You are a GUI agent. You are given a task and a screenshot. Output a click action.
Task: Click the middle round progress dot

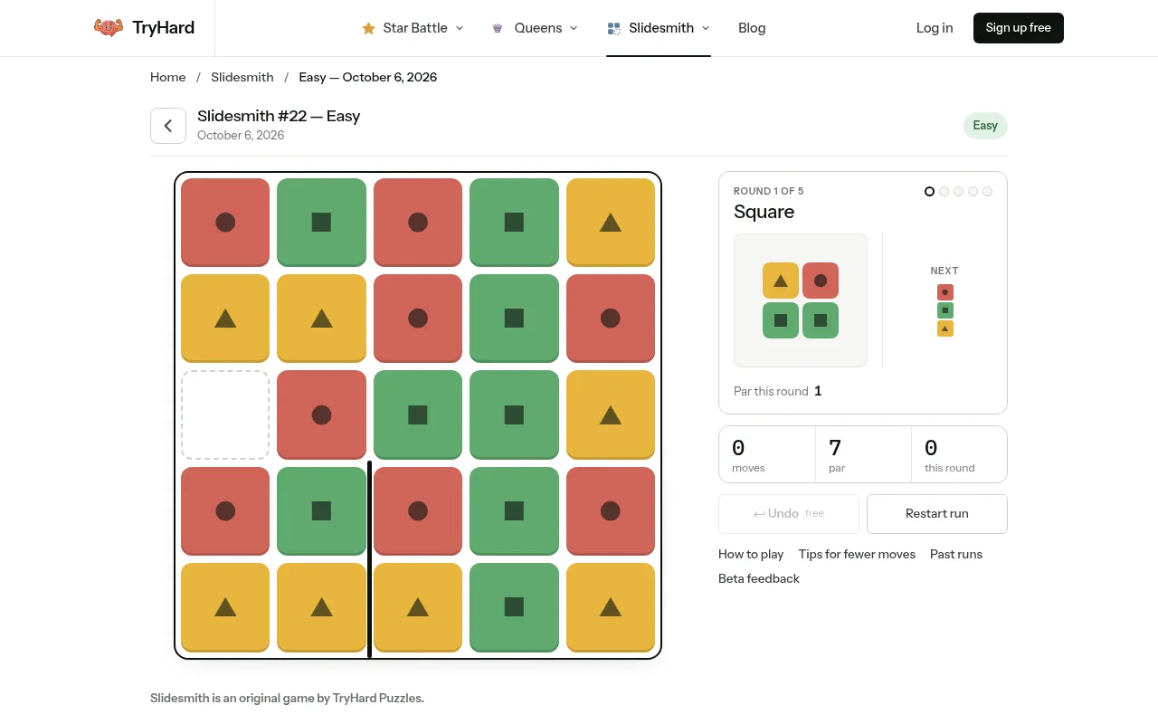pos(958,192)
